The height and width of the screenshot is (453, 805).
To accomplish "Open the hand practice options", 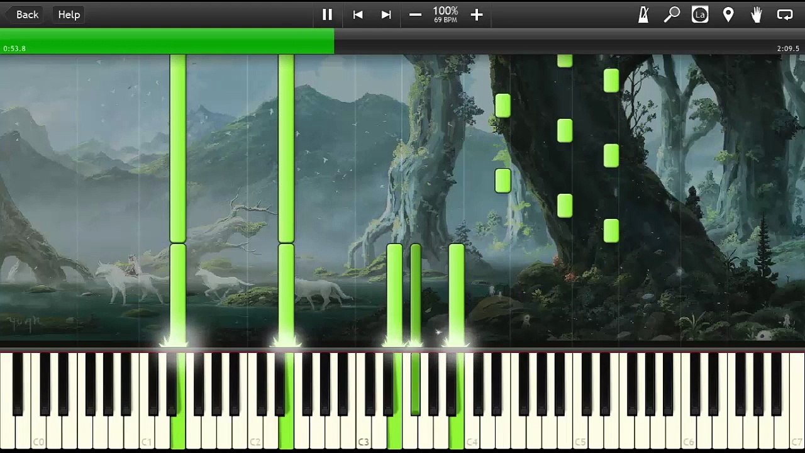I will (757, 14).
